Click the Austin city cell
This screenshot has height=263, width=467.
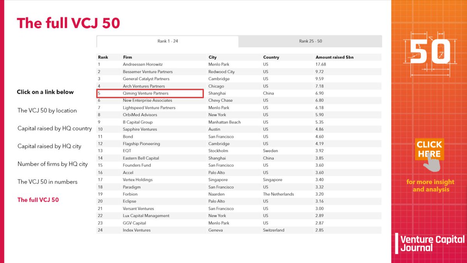[x=214, y=129]
